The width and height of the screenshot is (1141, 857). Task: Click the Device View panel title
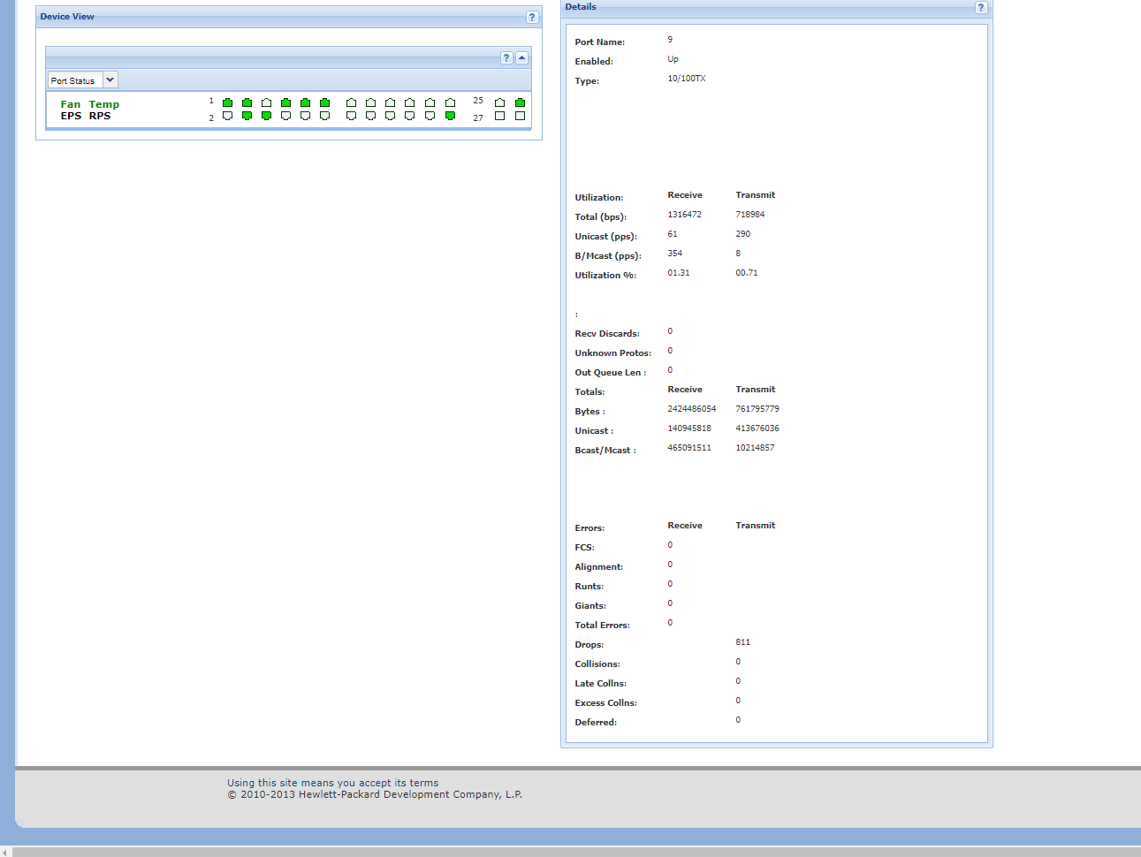(x=67, y=17)
